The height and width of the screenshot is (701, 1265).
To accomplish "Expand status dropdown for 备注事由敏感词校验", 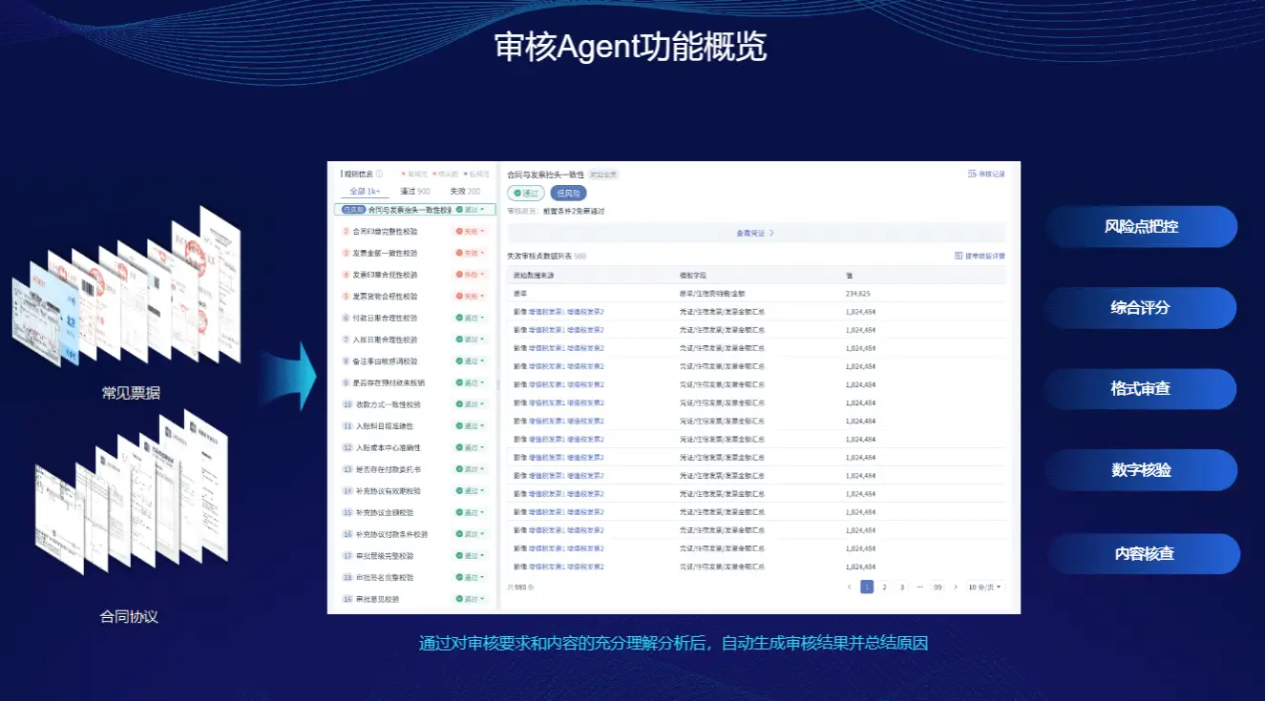I will pos(482,362).
